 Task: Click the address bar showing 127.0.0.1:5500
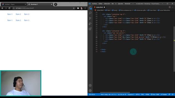[42, 8]
